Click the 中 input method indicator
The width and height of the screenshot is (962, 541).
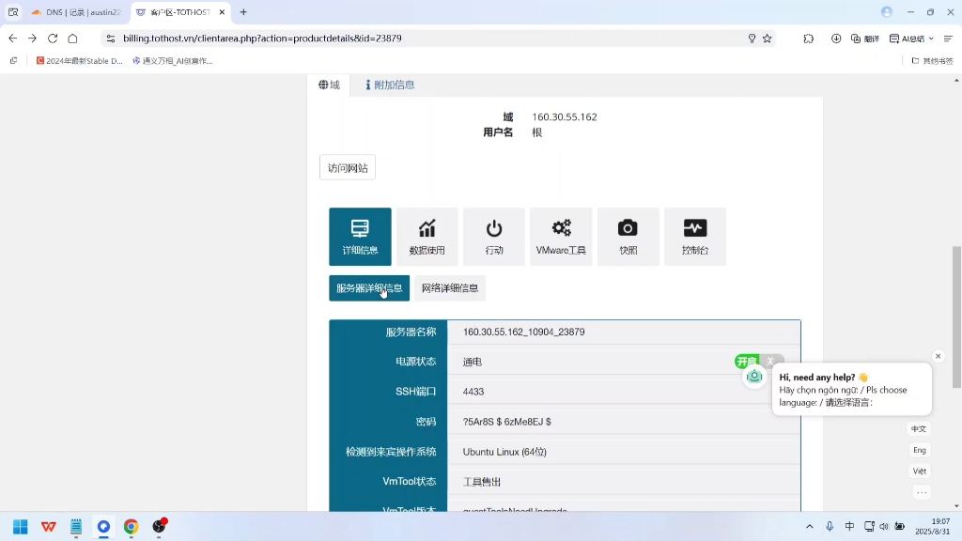click(849, 526)
